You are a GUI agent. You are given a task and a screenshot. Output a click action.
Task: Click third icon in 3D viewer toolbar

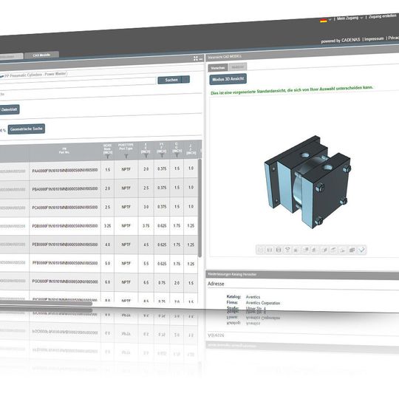tap(279, 250)
